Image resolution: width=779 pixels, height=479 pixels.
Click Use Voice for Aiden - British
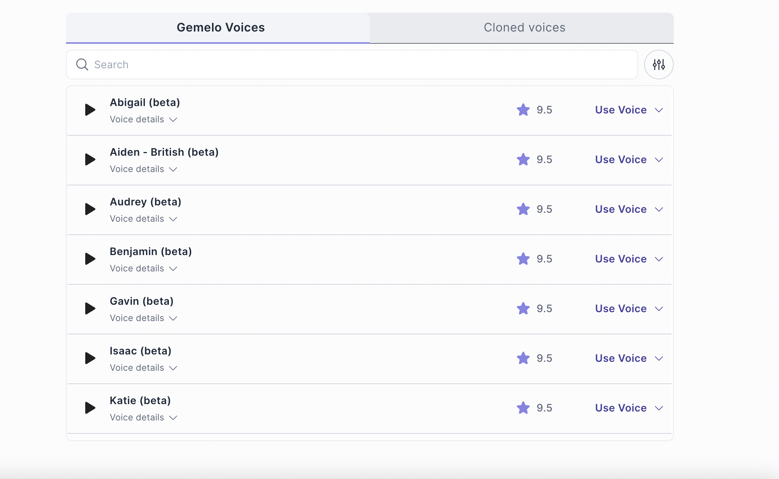tap(620, 159)
